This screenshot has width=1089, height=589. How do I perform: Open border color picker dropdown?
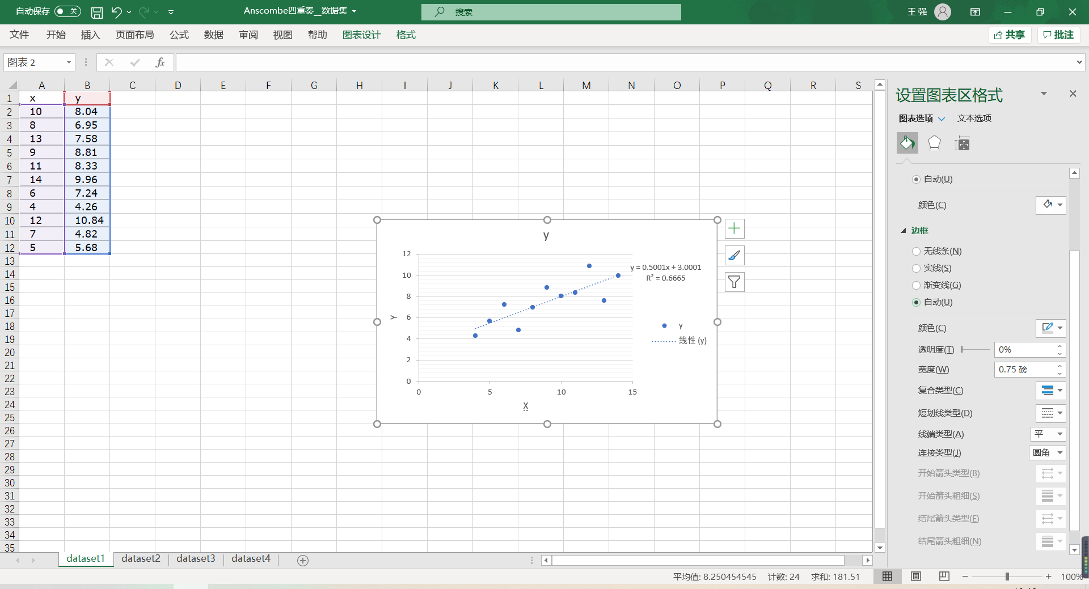(1051, 328)
